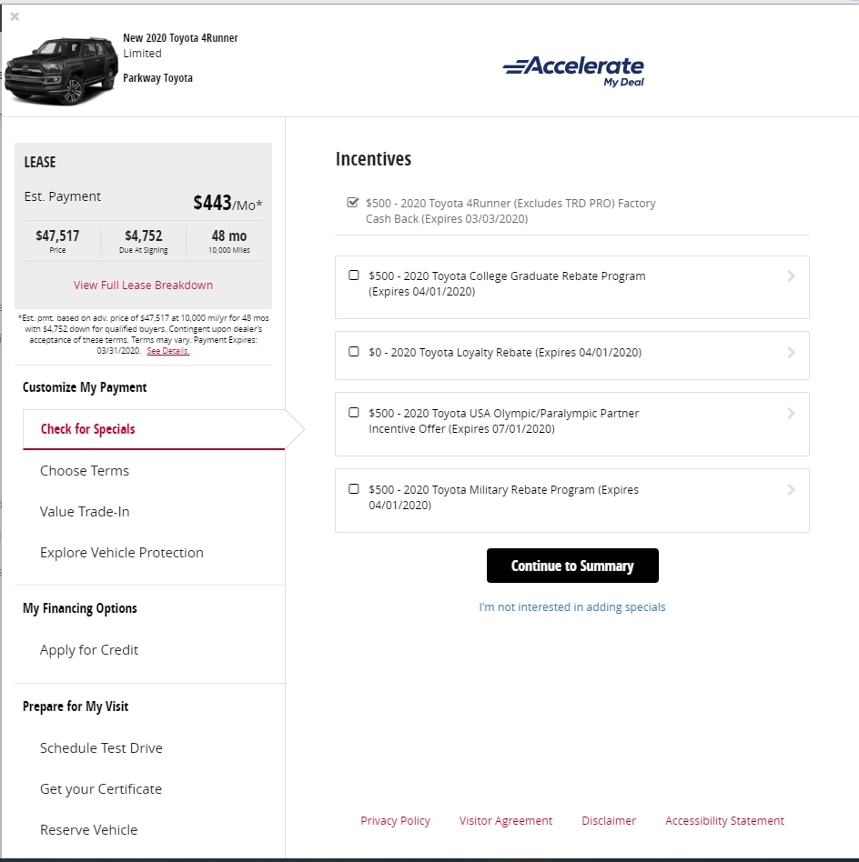Open the Privacy Policy link

pos(395,821)
